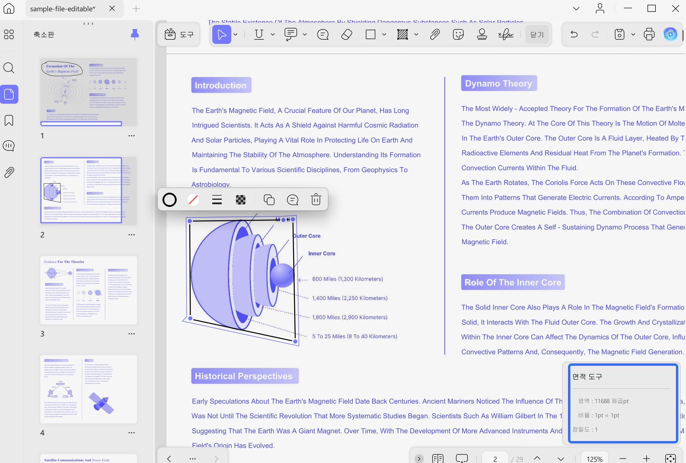This screenshot has height=463, width=686.
Task: Open the Attachments panel in sidebar
Action: (x=9, y=172)
